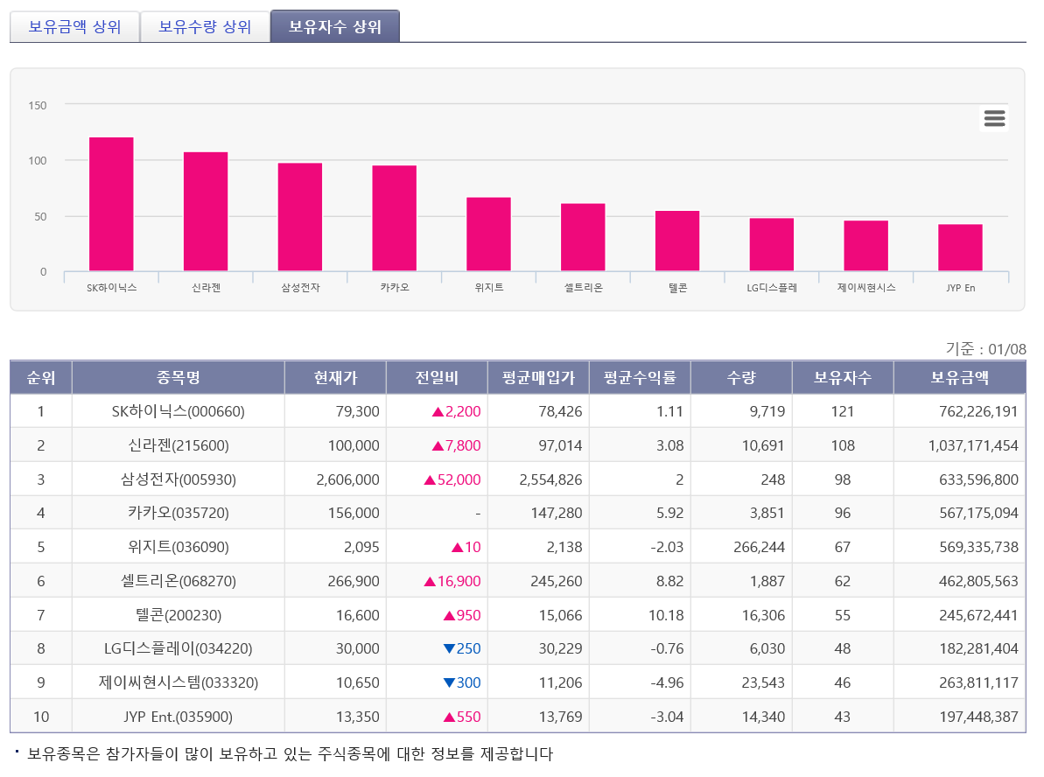Click the 보유금액 column header
Screen dimensions: 1044x777
[x=960, y=377]
